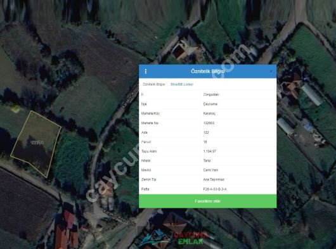Click the Parsel value 18
The width and height of the screenshot is (336, 249).
click(205, 142)
